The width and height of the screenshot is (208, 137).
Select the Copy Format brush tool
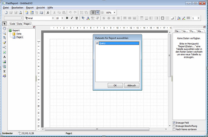tap(4, 43)
